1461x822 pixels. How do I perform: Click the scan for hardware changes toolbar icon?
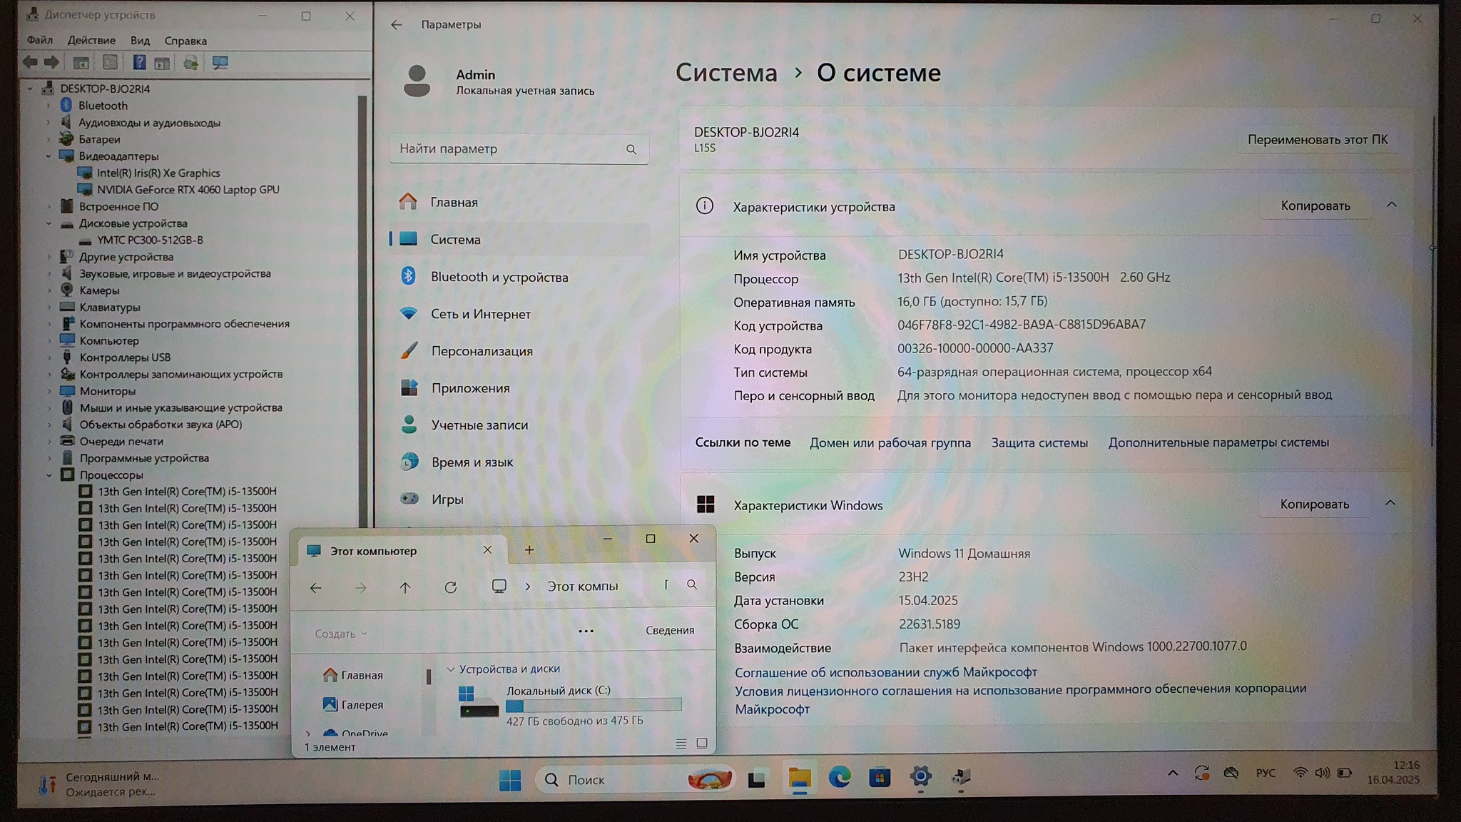coord(220,63)
